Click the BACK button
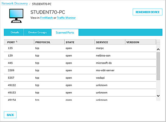166x122 pixels. coord(10,115)
